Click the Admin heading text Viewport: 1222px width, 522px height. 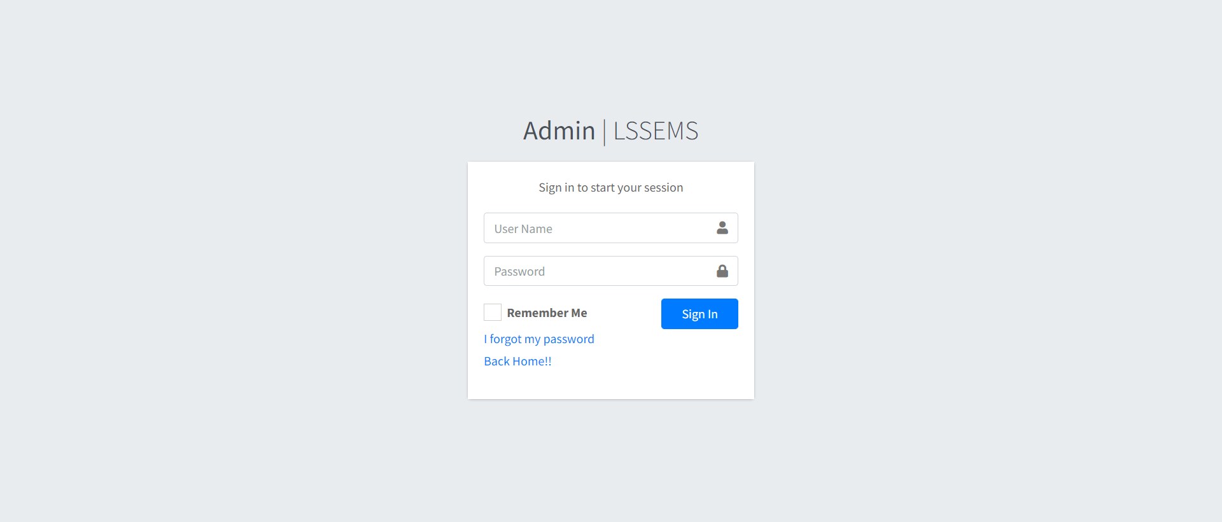pyautogui.click(x=559, y=130)
